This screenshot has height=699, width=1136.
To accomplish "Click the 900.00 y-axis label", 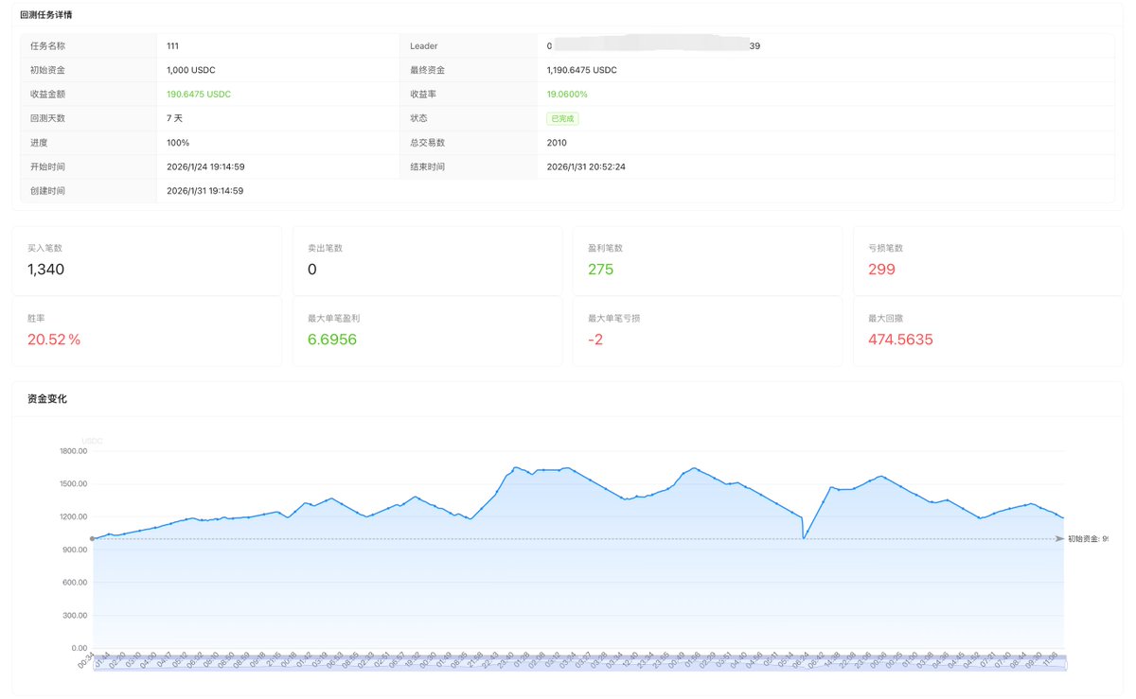I will [x=74, y=550].
